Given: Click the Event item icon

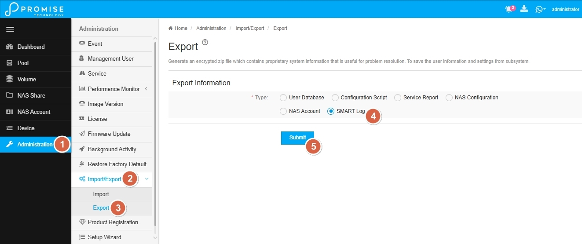Looking at the screenshot, I should coord(82,44).
